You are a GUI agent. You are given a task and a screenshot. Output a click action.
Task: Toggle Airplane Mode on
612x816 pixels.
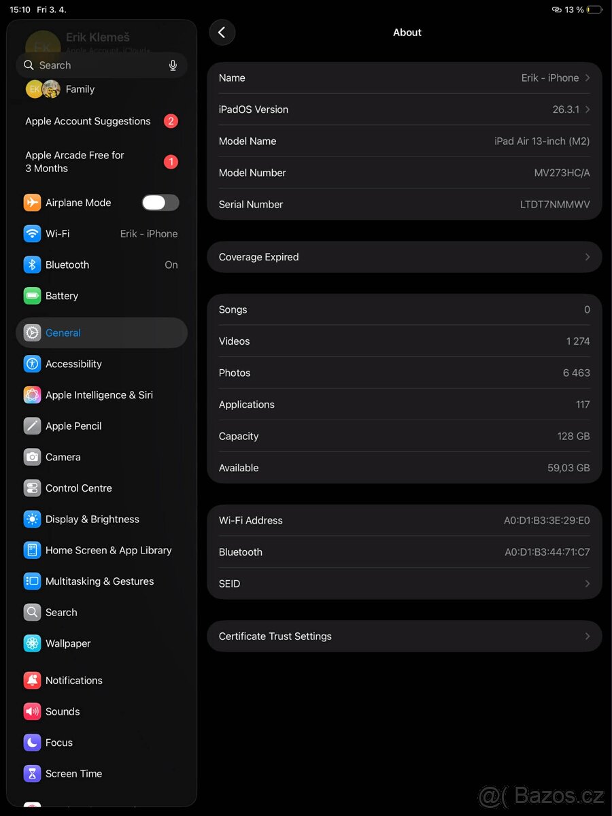pyautogui.click(x=160, y=202)
